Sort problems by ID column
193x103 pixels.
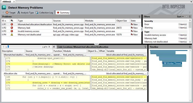pyautogui.click(x=6, y=21)
